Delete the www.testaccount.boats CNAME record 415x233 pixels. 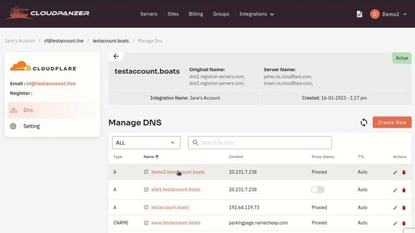coord(404,223)
